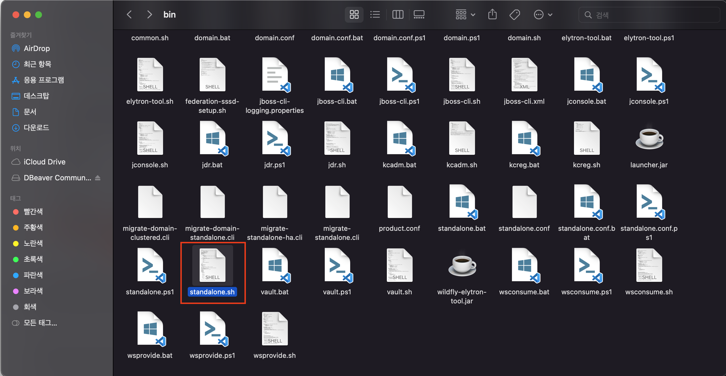Go forward with the right chevron

(149, 14)
